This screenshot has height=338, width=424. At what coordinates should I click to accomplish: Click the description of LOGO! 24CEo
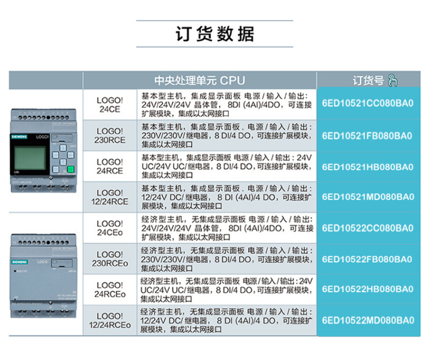click(x=227, y=228)
